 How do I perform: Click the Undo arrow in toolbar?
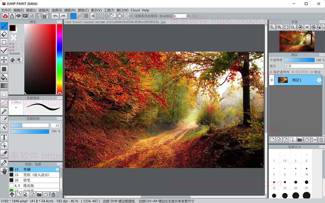point(55,16)
